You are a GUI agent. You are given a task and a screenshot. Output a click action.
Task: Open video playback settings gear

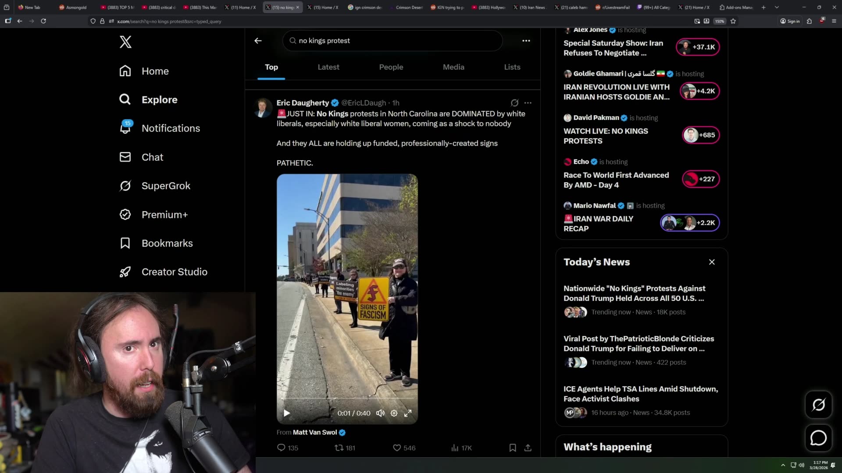tap(394, 413)
